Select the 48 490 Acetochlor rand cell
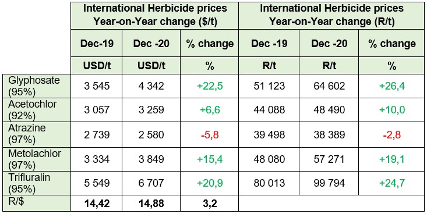 pyautogui.click(x=329, y=110)
